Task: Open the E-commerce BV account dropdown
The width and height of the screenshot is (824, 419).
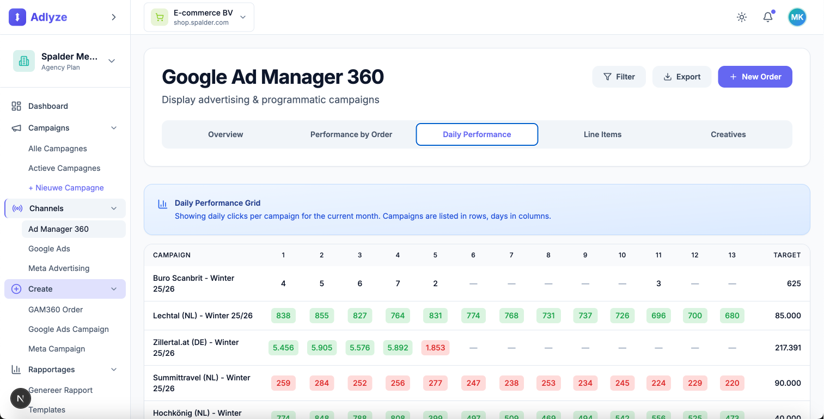Action: 243,17
